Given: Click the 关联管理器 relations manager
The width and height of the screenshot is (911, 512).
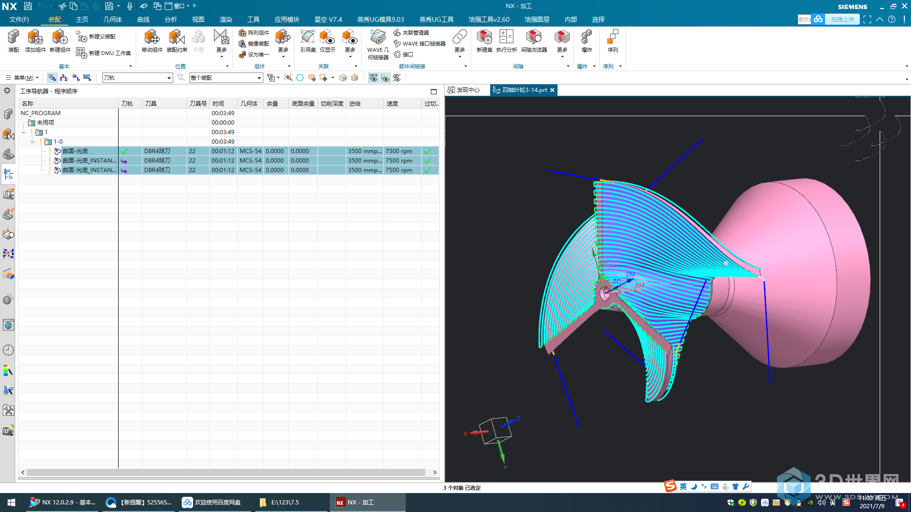Looking at the screenshot, I should tap(411, 33).
